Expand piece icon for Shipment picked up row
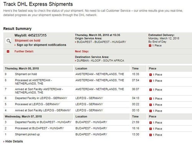This screenshot has width=192, height=144. pyautogui.click(x=151, y=135)
